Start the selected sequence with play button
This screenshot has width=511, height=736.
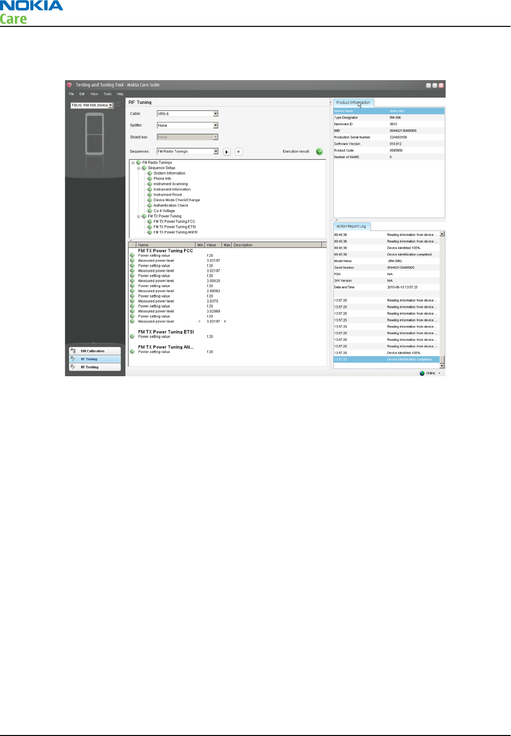point(227,152)
